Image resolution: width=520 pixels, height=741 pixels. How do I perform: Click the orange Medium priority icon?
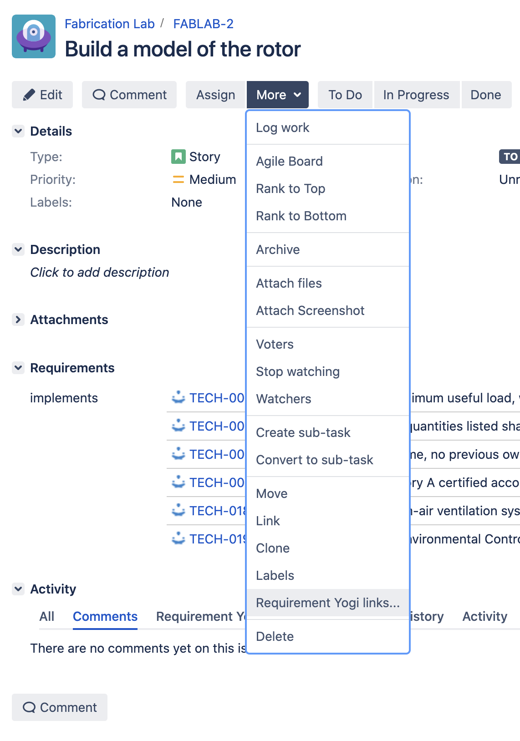pyautogui.click(x=178, y=180)
